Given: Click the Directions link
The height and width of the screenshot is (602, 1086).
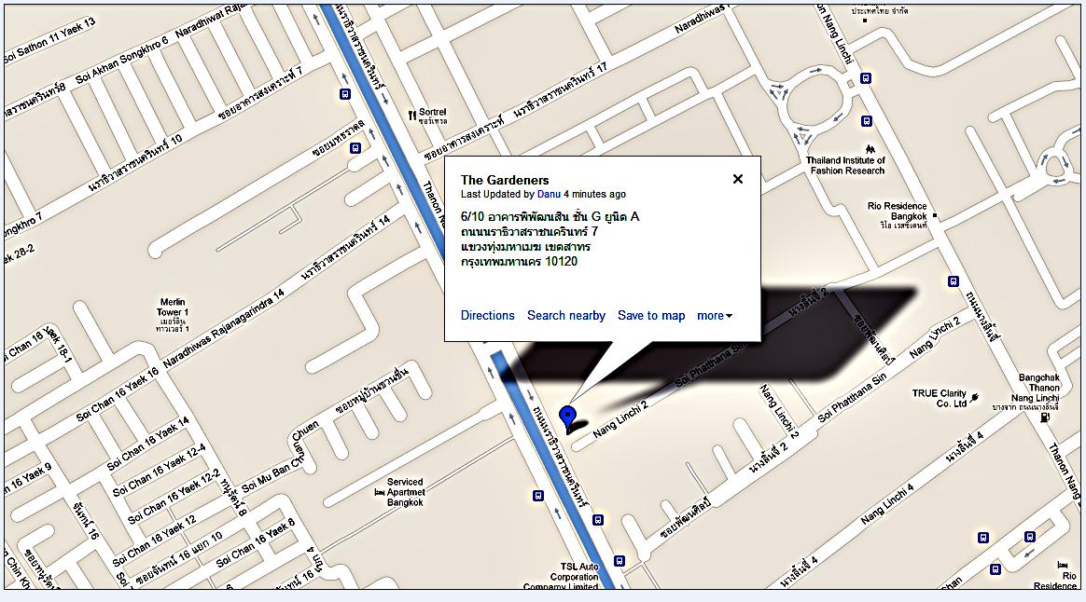Looking at the screenshot, I should 487,316.
